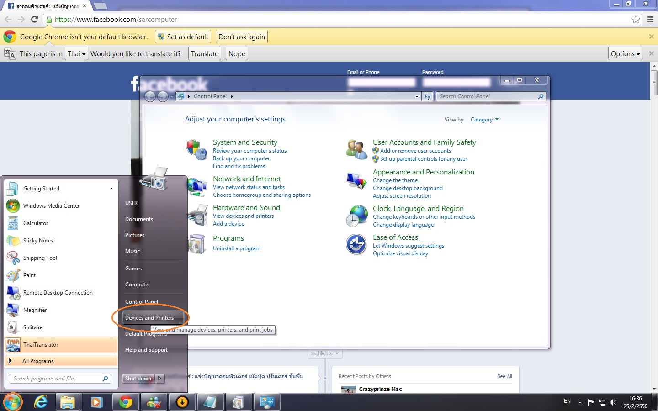Click Adjust screen resolution link
The image size is (658, 411).
click(x=402, y=196)
